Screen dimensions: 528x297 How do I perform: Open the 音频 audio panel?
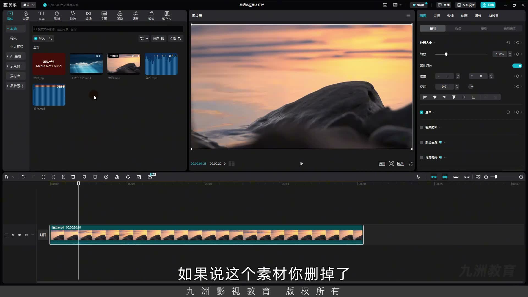(26, 16)
